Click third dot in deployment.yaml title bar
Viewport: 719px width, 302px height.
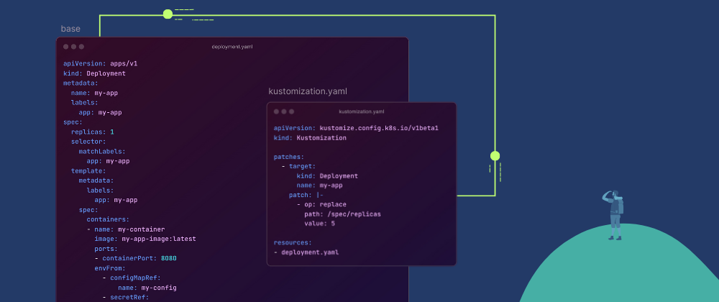(x=81, y=47)
